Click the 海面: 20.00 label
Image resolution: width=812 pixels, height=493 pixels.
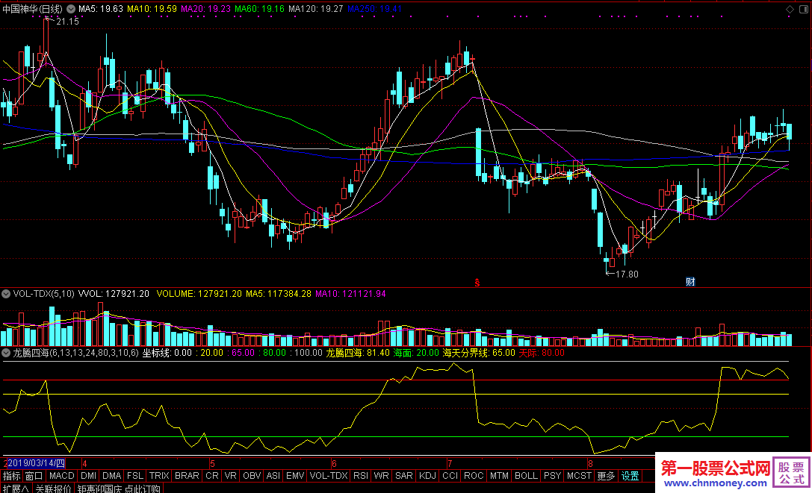[x=416, y=353]
